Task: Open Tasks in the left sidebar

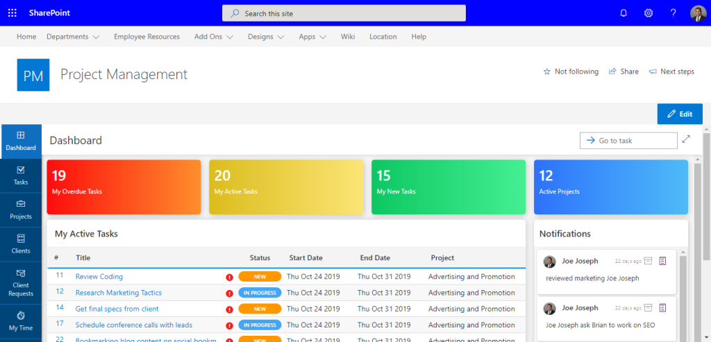Action: [x=21, y=176]
